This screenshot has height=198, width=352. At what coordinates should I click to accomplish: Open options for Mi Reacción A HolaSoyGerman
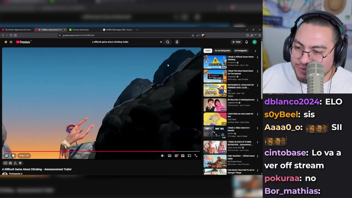coord(257,100)
